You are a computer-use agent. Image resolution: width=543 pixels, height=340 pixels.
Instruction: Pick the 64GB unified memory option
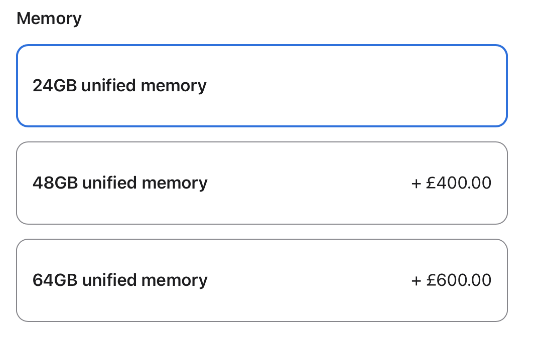click(261, 280)
